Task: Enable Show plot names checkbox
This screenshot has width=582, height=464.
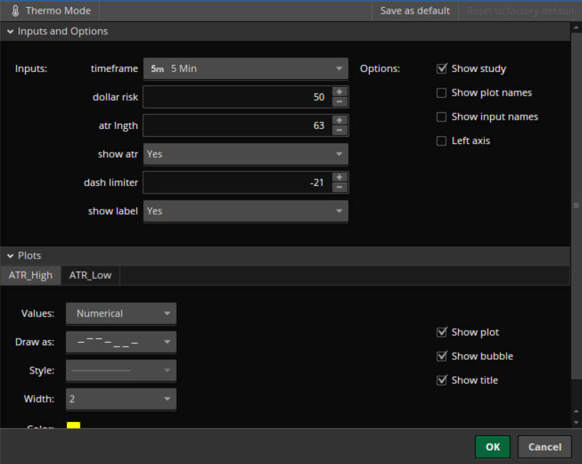Action: (442, 93)
